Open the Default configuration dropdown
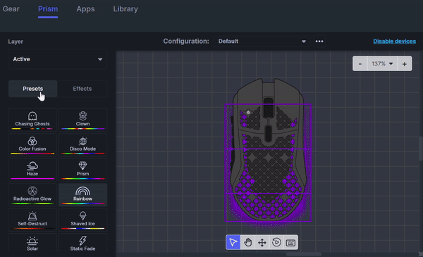This screenshot has width=423, height=257. (x=262, y=42)
